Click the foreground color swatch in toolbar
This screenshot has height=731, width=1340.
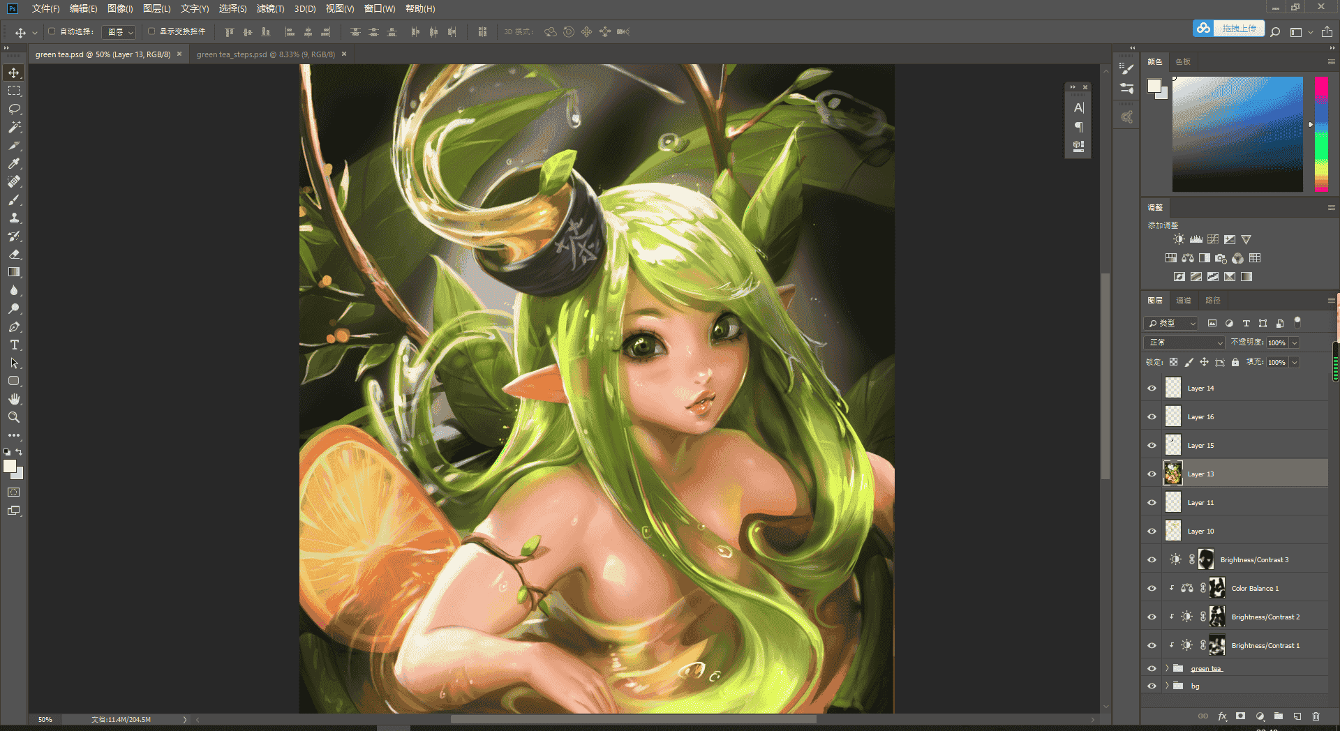click(x=10, y=466)
